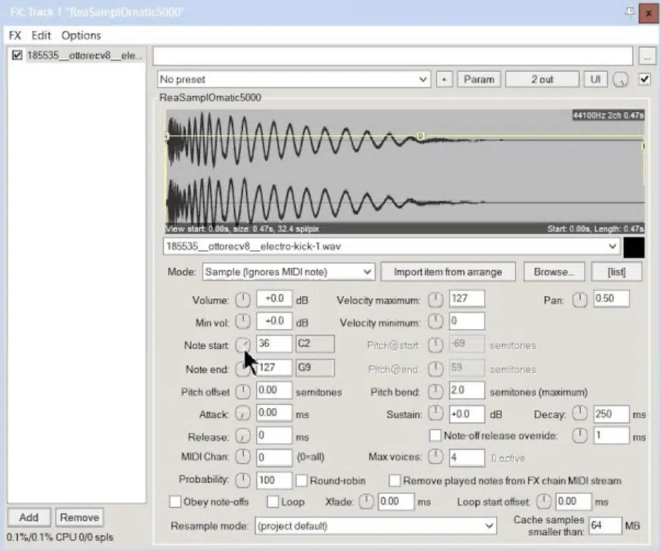661x551 pixels.
Task: Click the Min vol knob
Action: (x=242, y=322)
